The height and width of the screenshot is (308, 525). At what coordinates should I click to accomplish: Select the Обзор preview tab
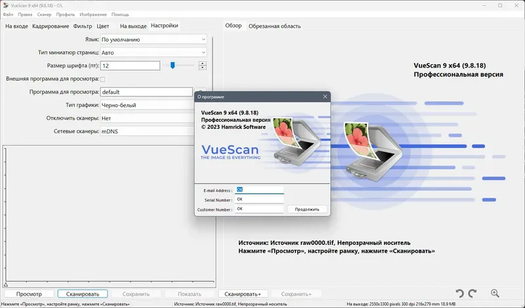click(x=234, y=26)
